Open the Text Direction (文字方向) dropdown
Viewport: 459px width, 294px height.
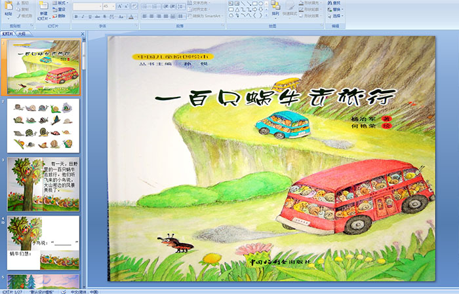[x=199, y=3]
